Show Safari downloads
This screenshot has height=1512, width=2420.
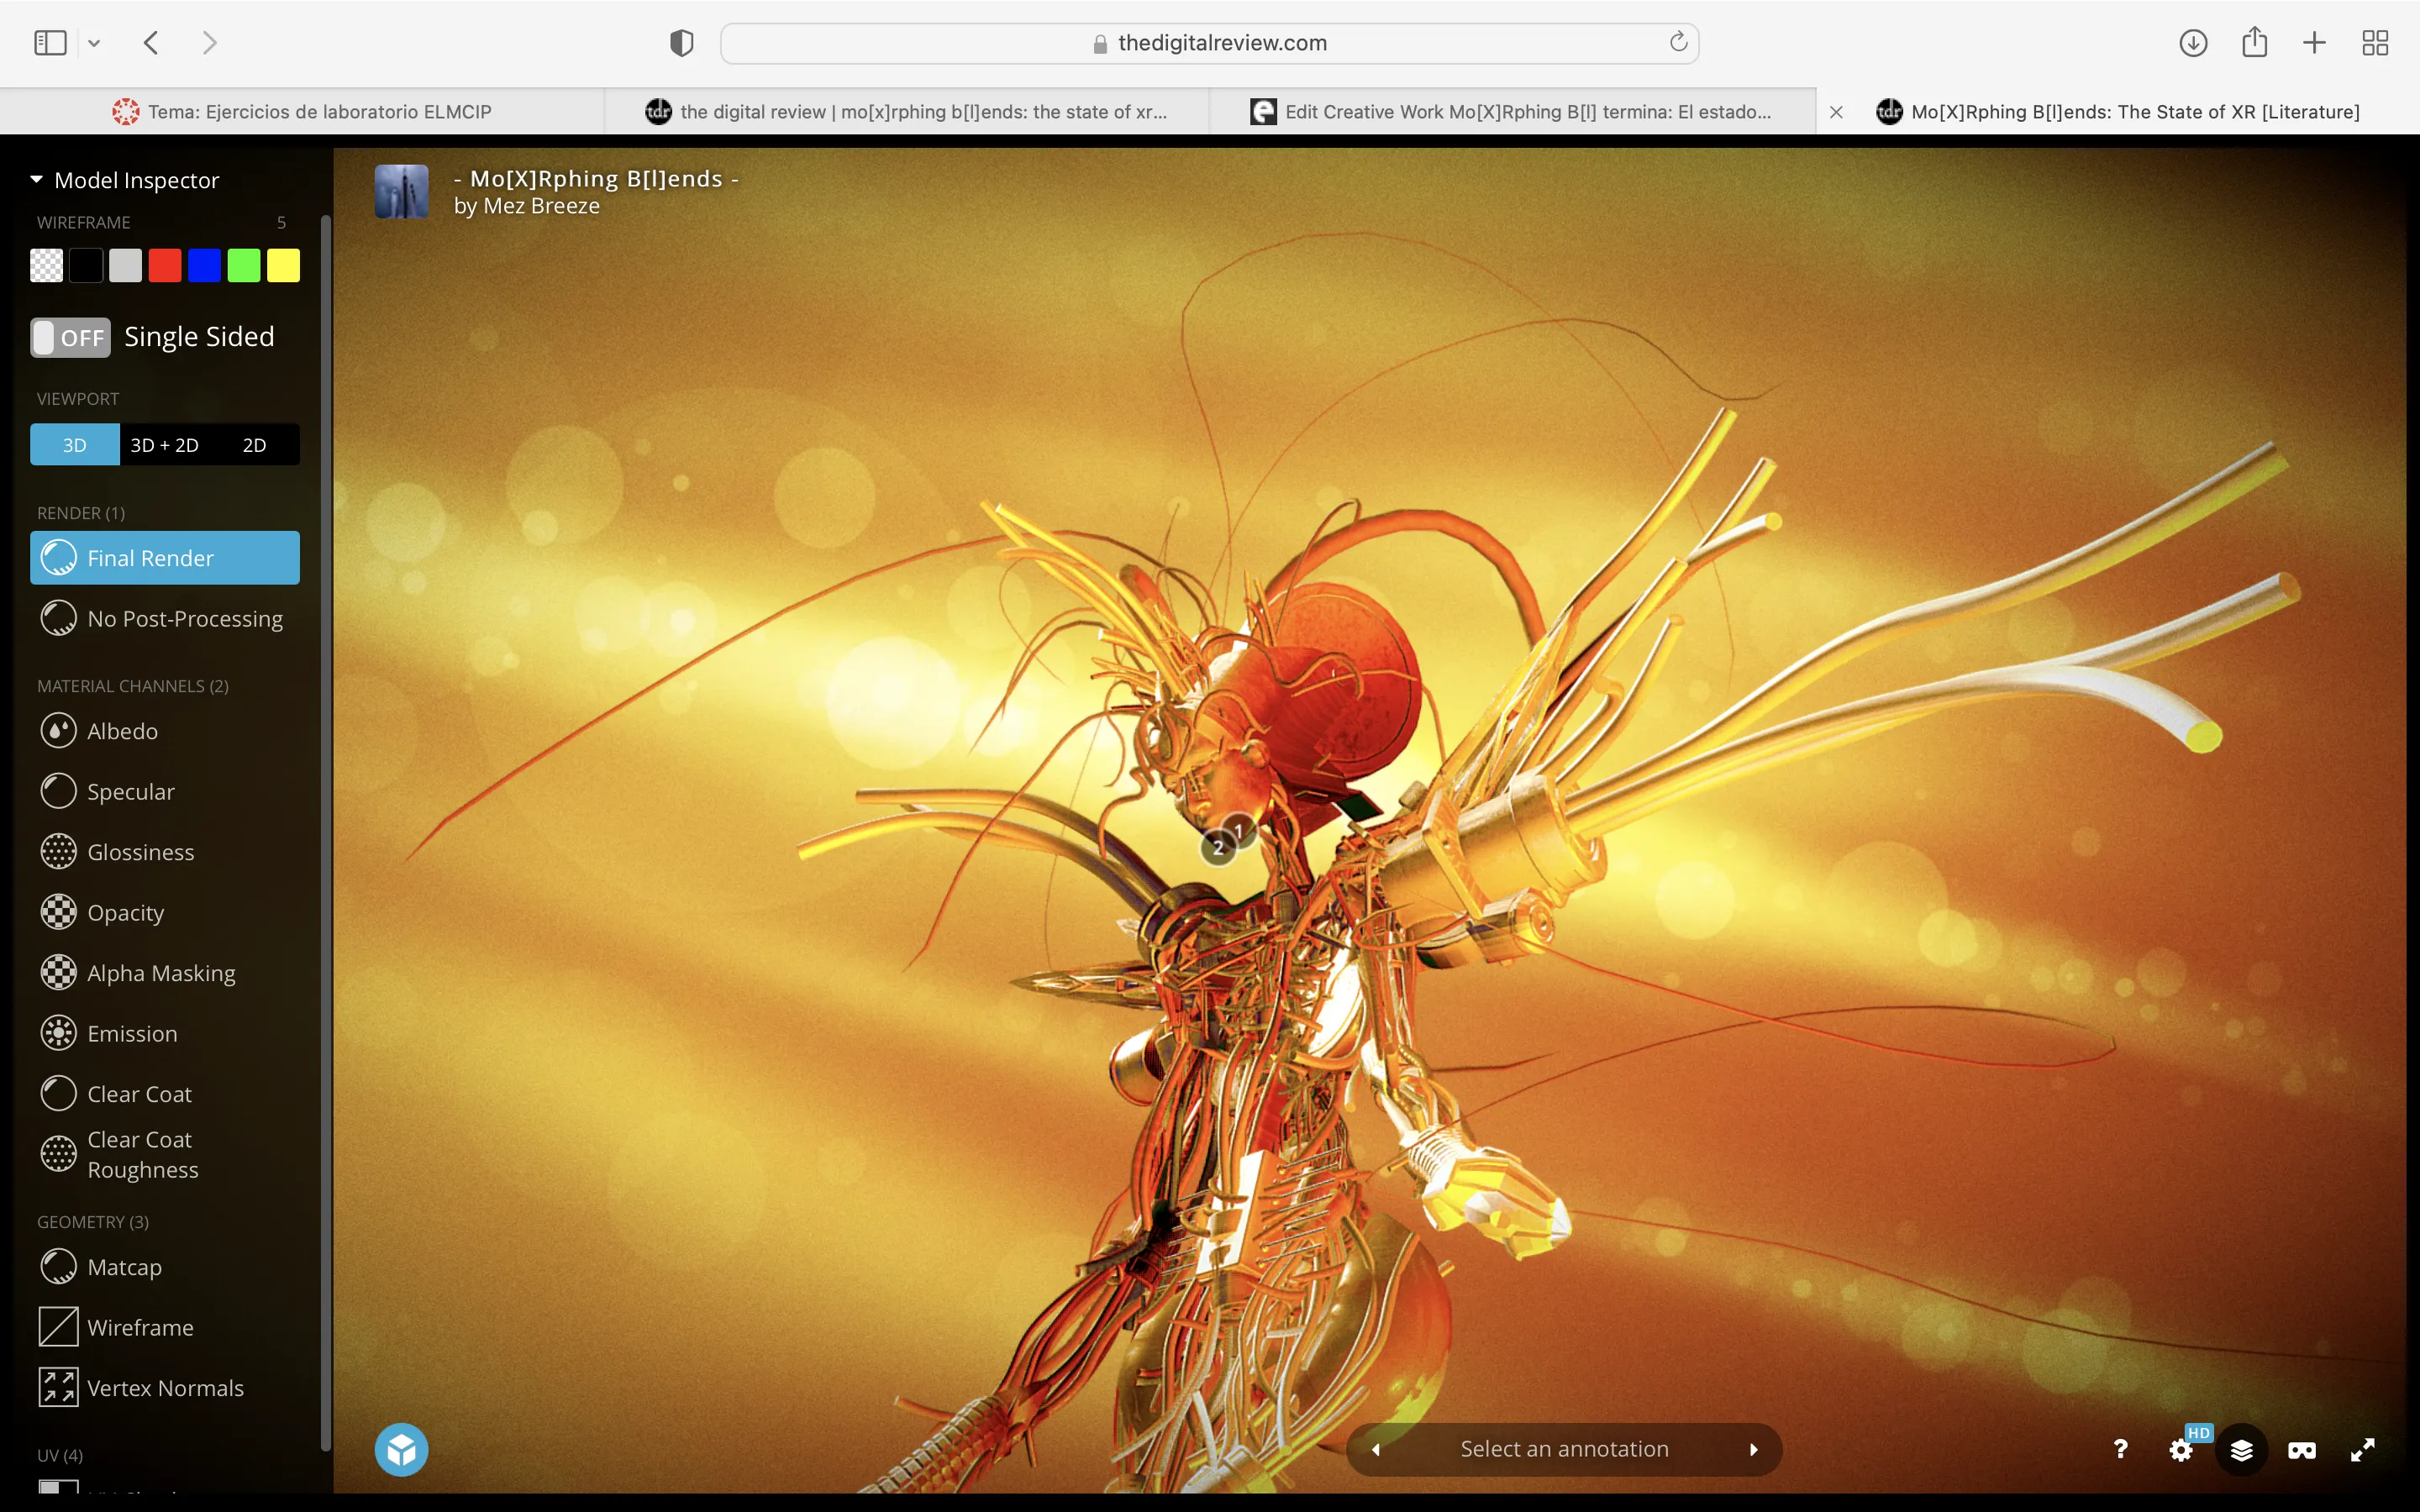point(2193,42)
